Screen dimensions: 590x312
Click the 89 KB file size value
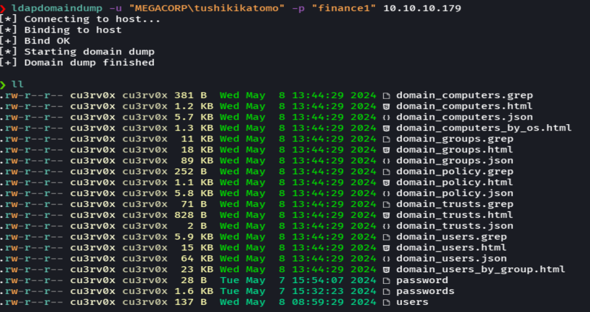pyautogui.click(x=197, y=161)
